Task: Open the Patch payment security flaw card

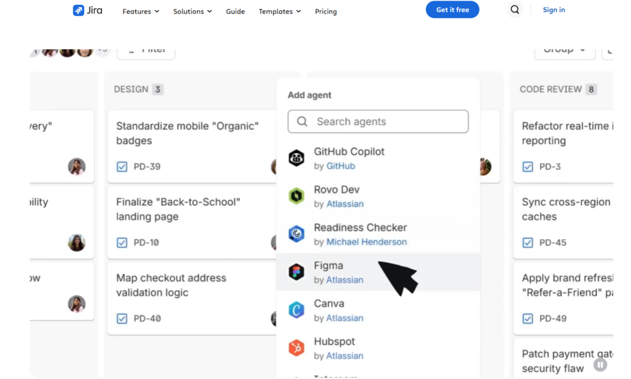Action: coord(563,358)
